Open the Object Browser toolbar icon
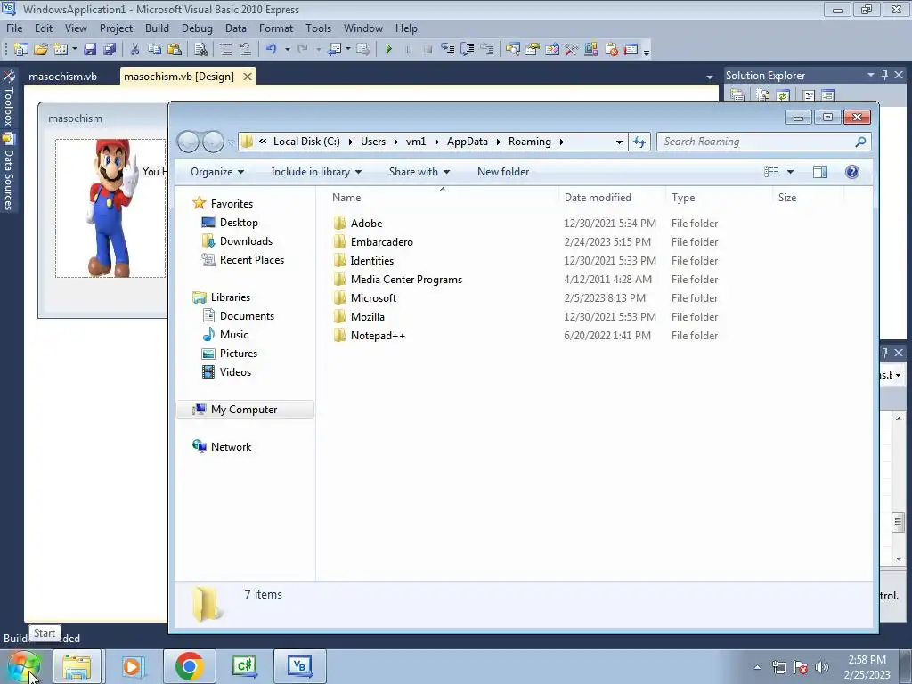 coord(552,50)
